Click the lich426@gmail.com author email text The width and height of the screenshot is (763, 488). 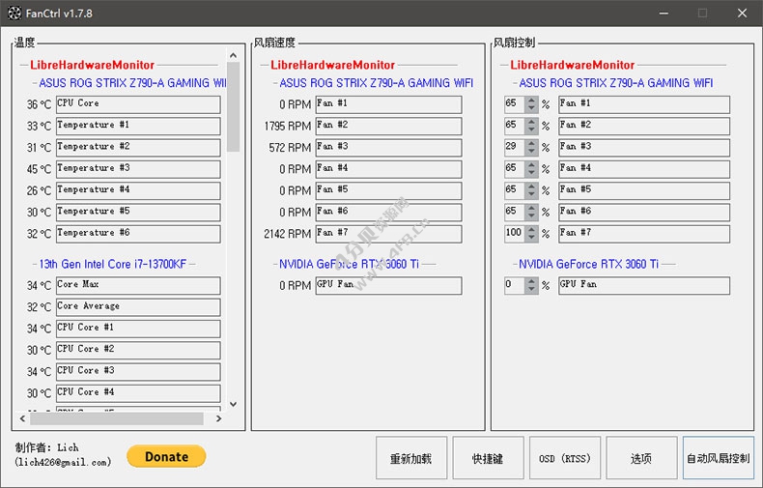(x=63, y=462)
